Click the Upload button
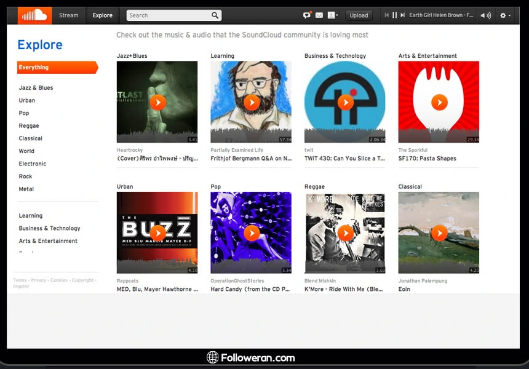This screenshot has height=369, width=529. click(x=359, y=15)
